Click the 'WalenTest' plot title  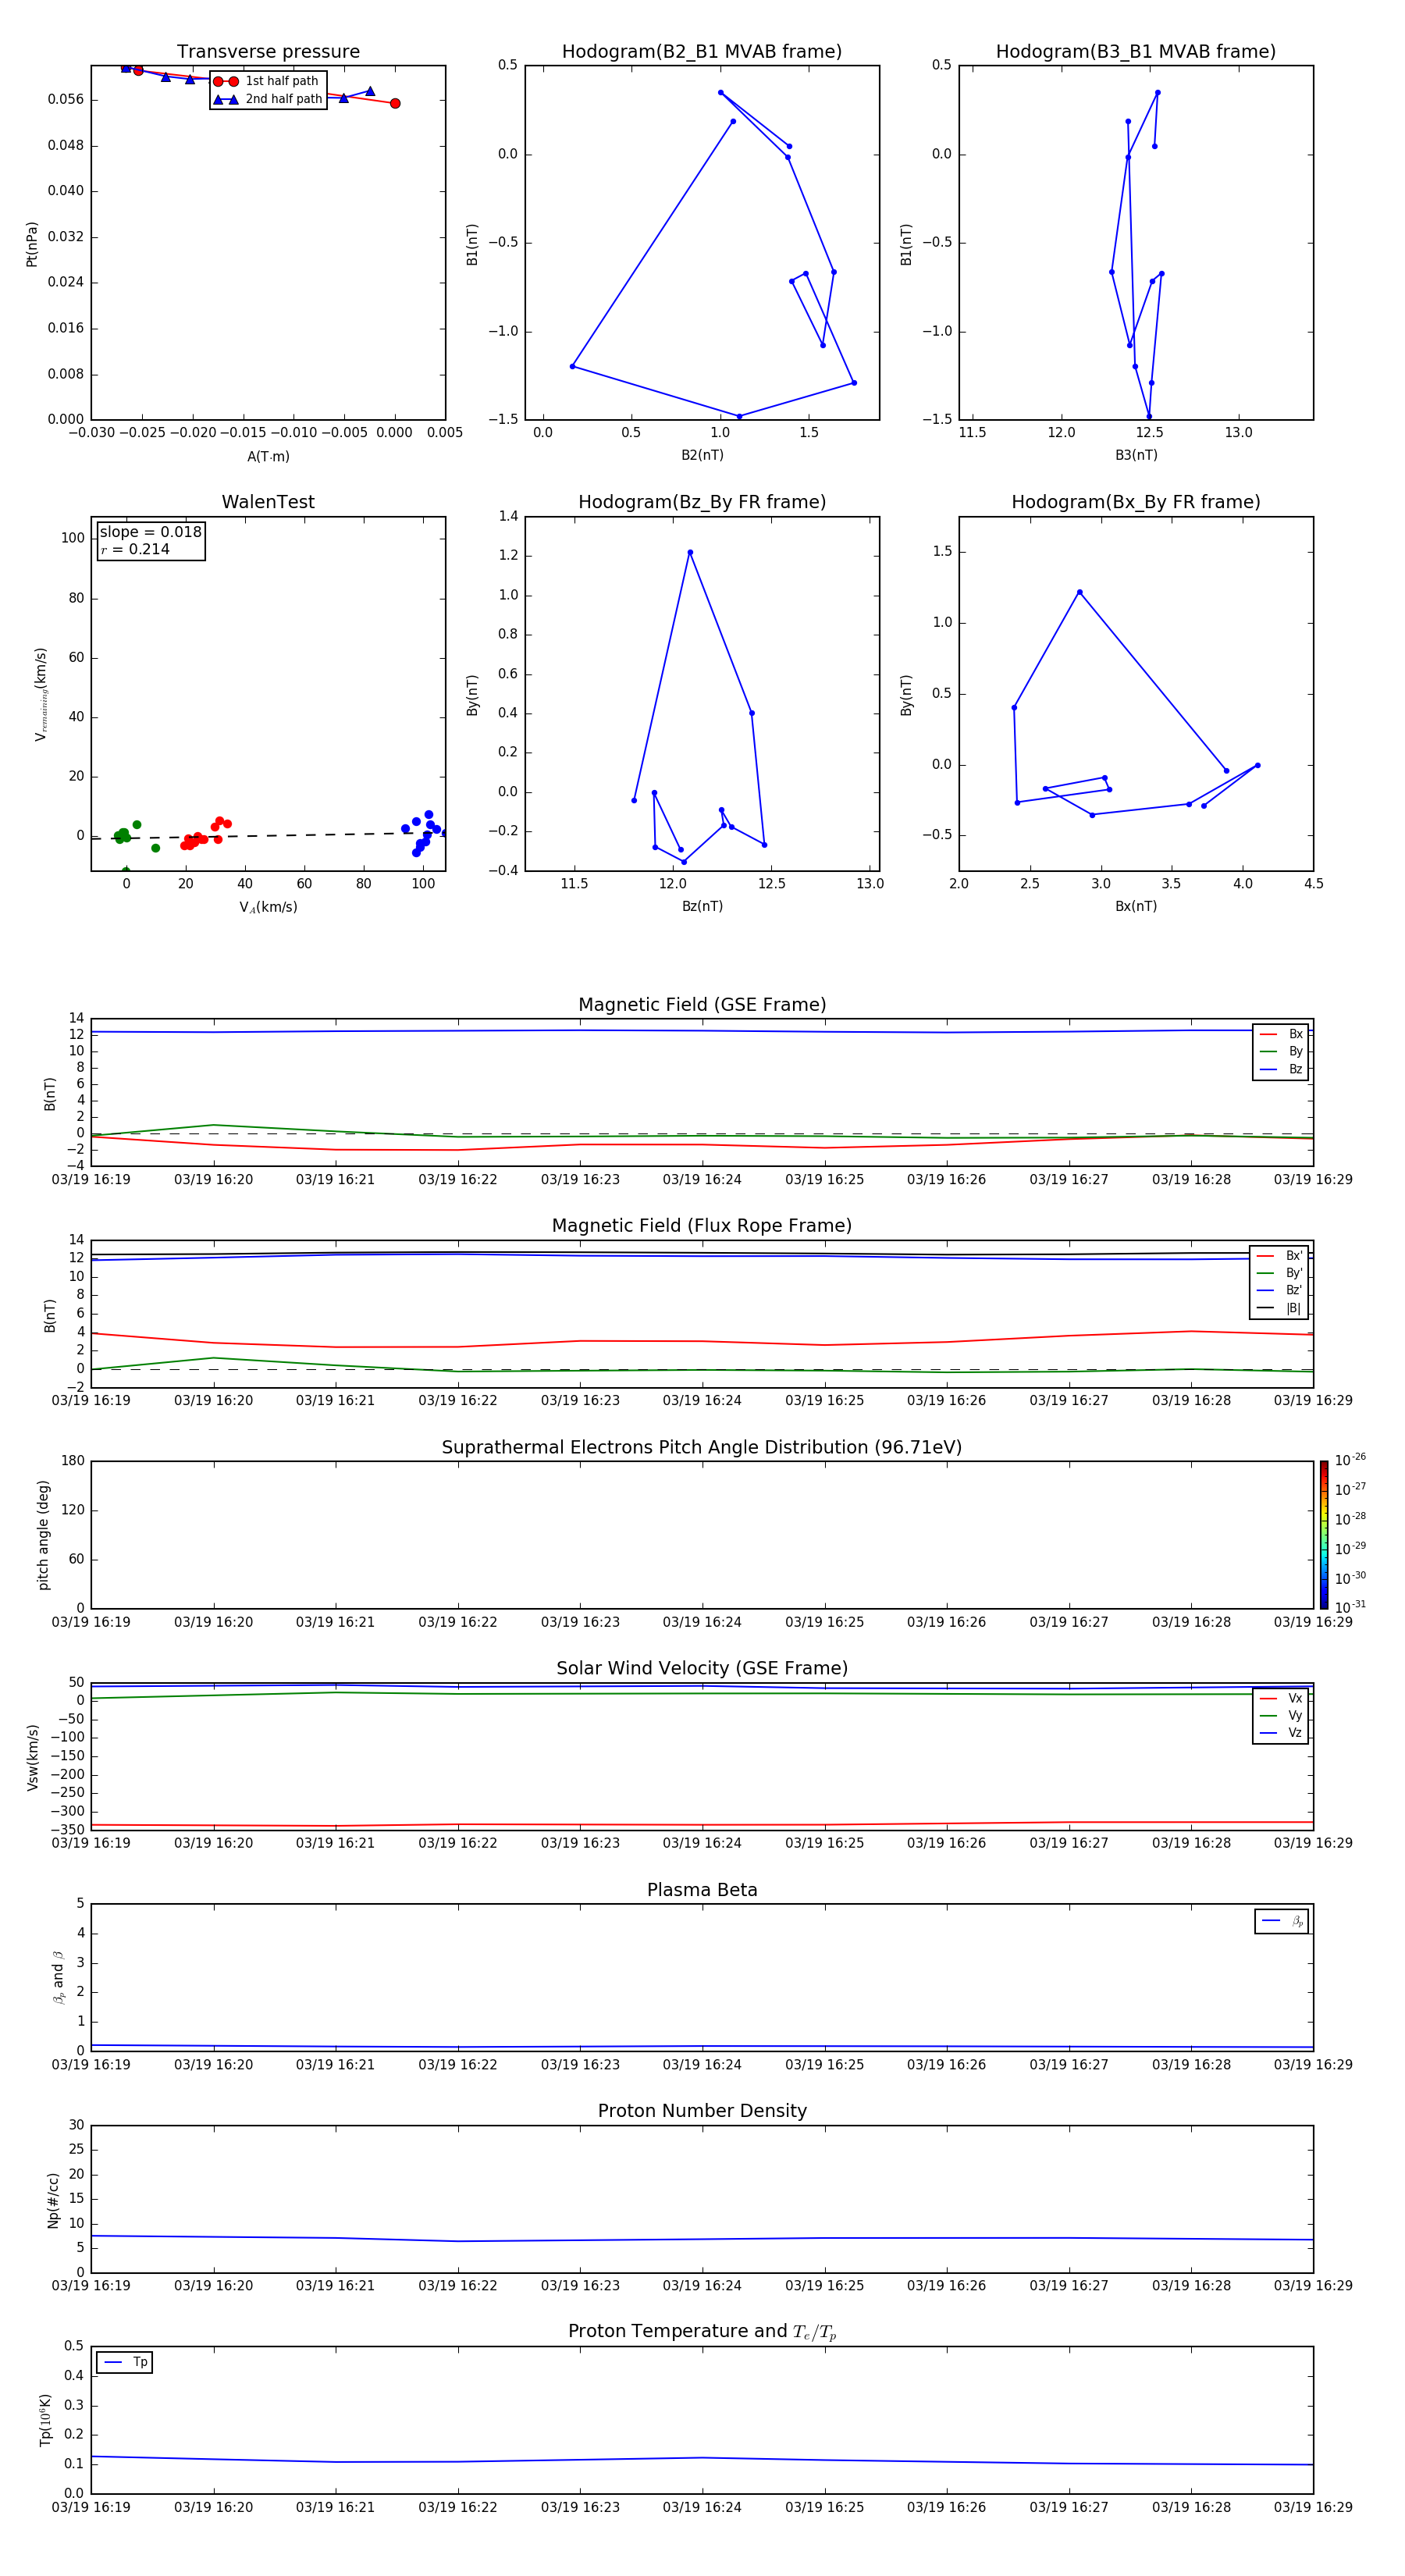click(268, 502)
